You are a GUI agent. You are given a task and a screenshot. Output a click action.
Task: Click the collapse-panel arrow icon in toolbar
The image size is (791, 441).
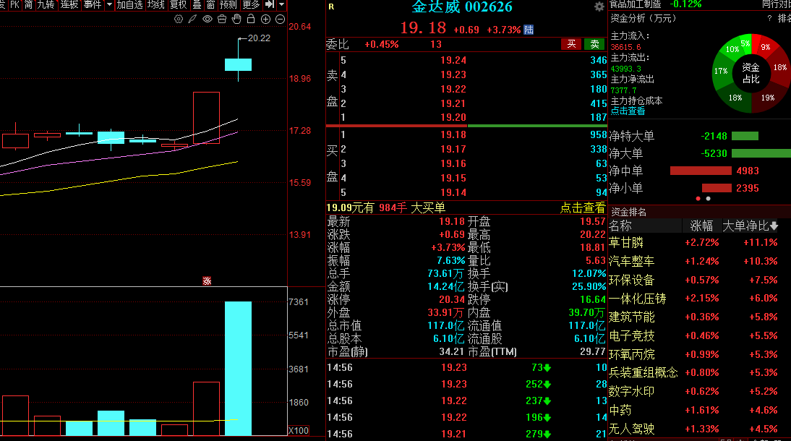[270, 4]
